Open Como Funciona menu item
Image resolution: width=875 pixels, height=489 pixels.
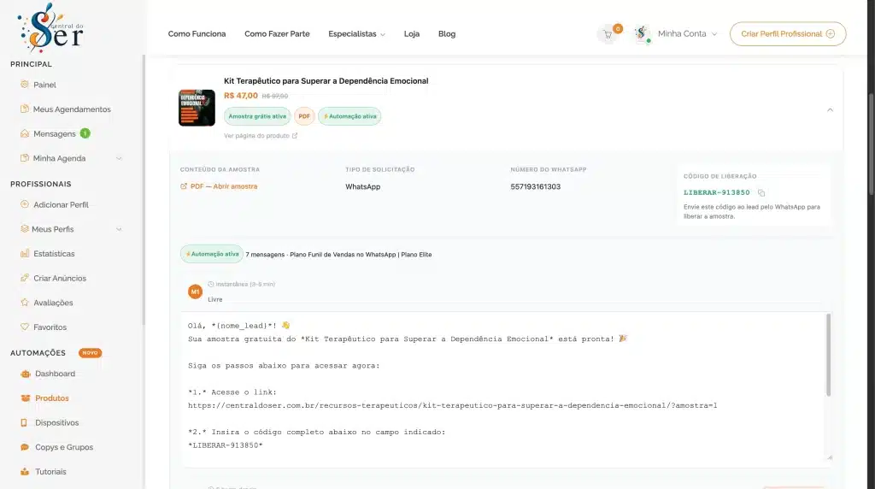197,34
